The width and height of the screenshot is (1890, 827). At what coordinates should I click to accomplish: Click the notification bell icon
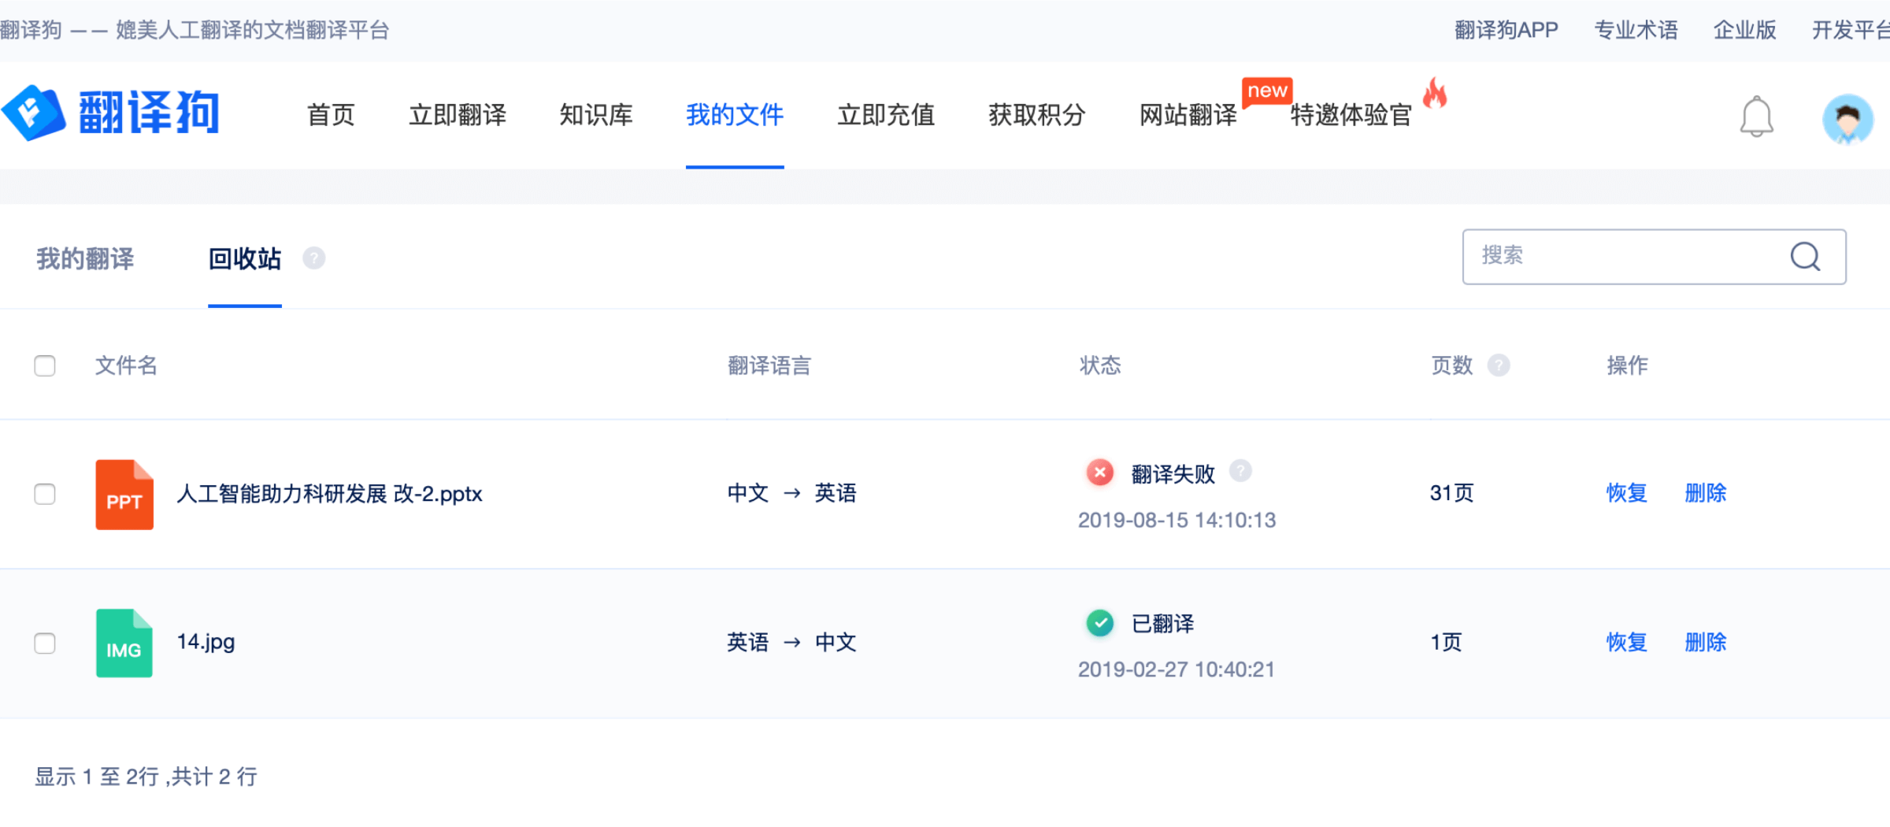point(1756,117)
